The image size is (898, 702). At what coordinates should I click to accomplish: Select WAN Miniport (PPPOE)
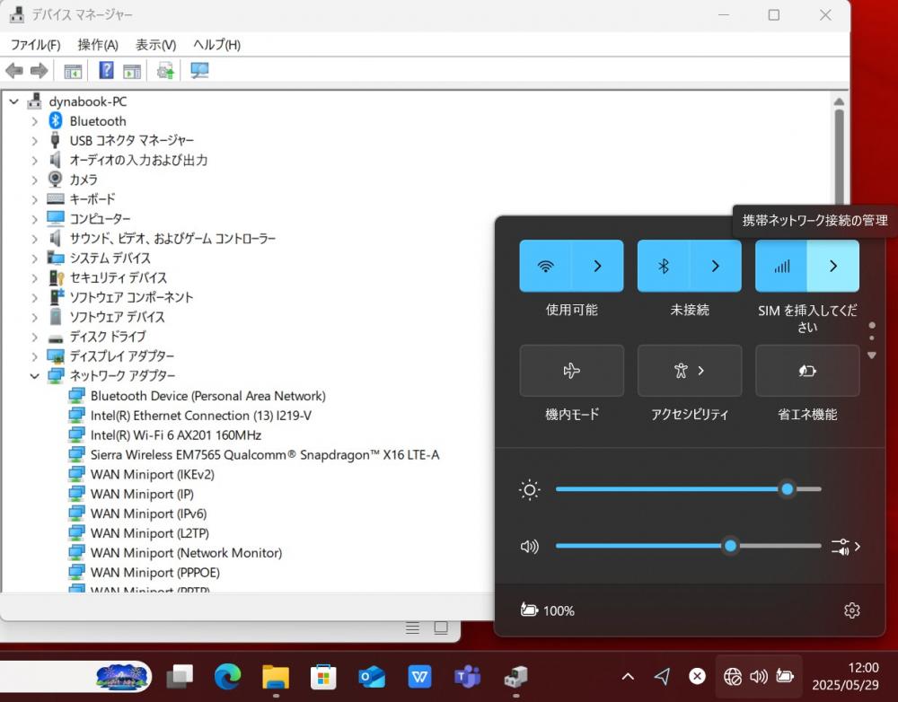coord(155,573)
